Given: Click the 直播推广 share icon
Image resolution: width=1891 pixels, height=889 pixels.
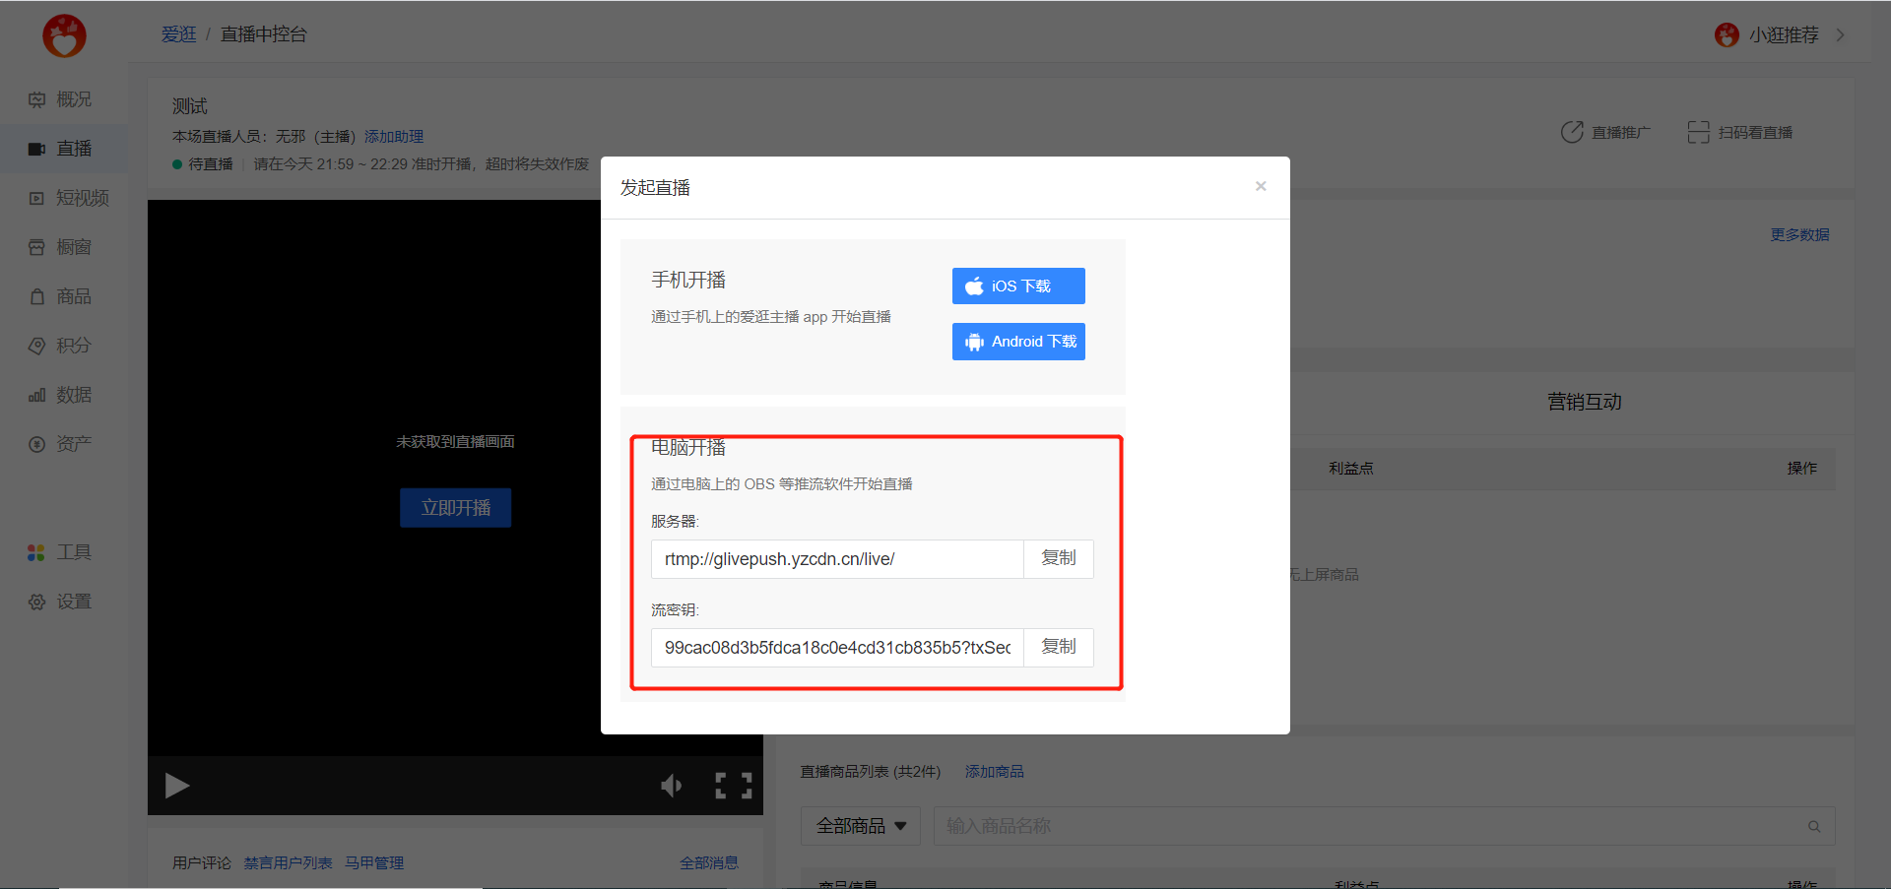Looking at the screenshot, I should (x=1572, y=132).
